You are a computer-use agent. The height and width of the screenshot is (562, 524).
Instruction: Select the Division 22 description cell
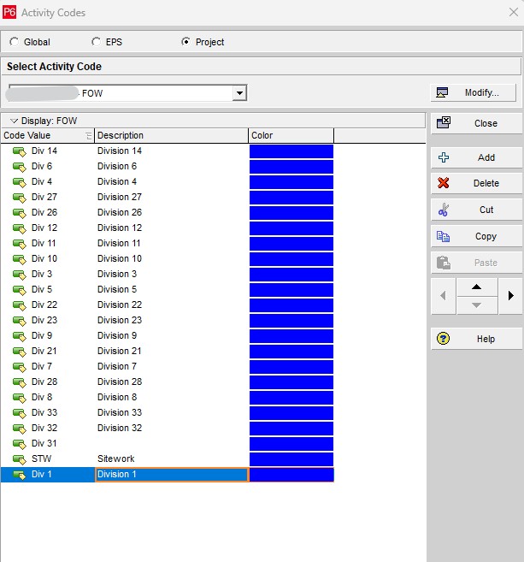(x=171, y=305)
